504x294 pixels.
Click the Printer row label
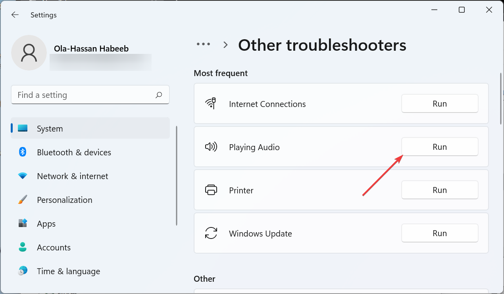pos(241,190)
